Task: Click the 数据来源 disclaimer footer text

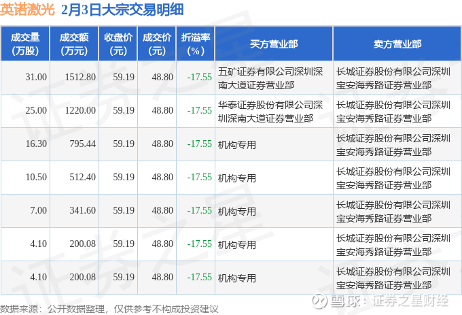Action: pyautogui.click(x=109, y=309)
